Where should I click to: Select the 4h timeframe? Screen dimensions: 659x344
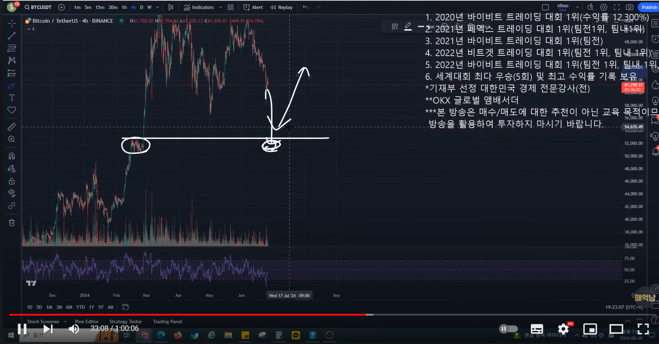[134, 7]
